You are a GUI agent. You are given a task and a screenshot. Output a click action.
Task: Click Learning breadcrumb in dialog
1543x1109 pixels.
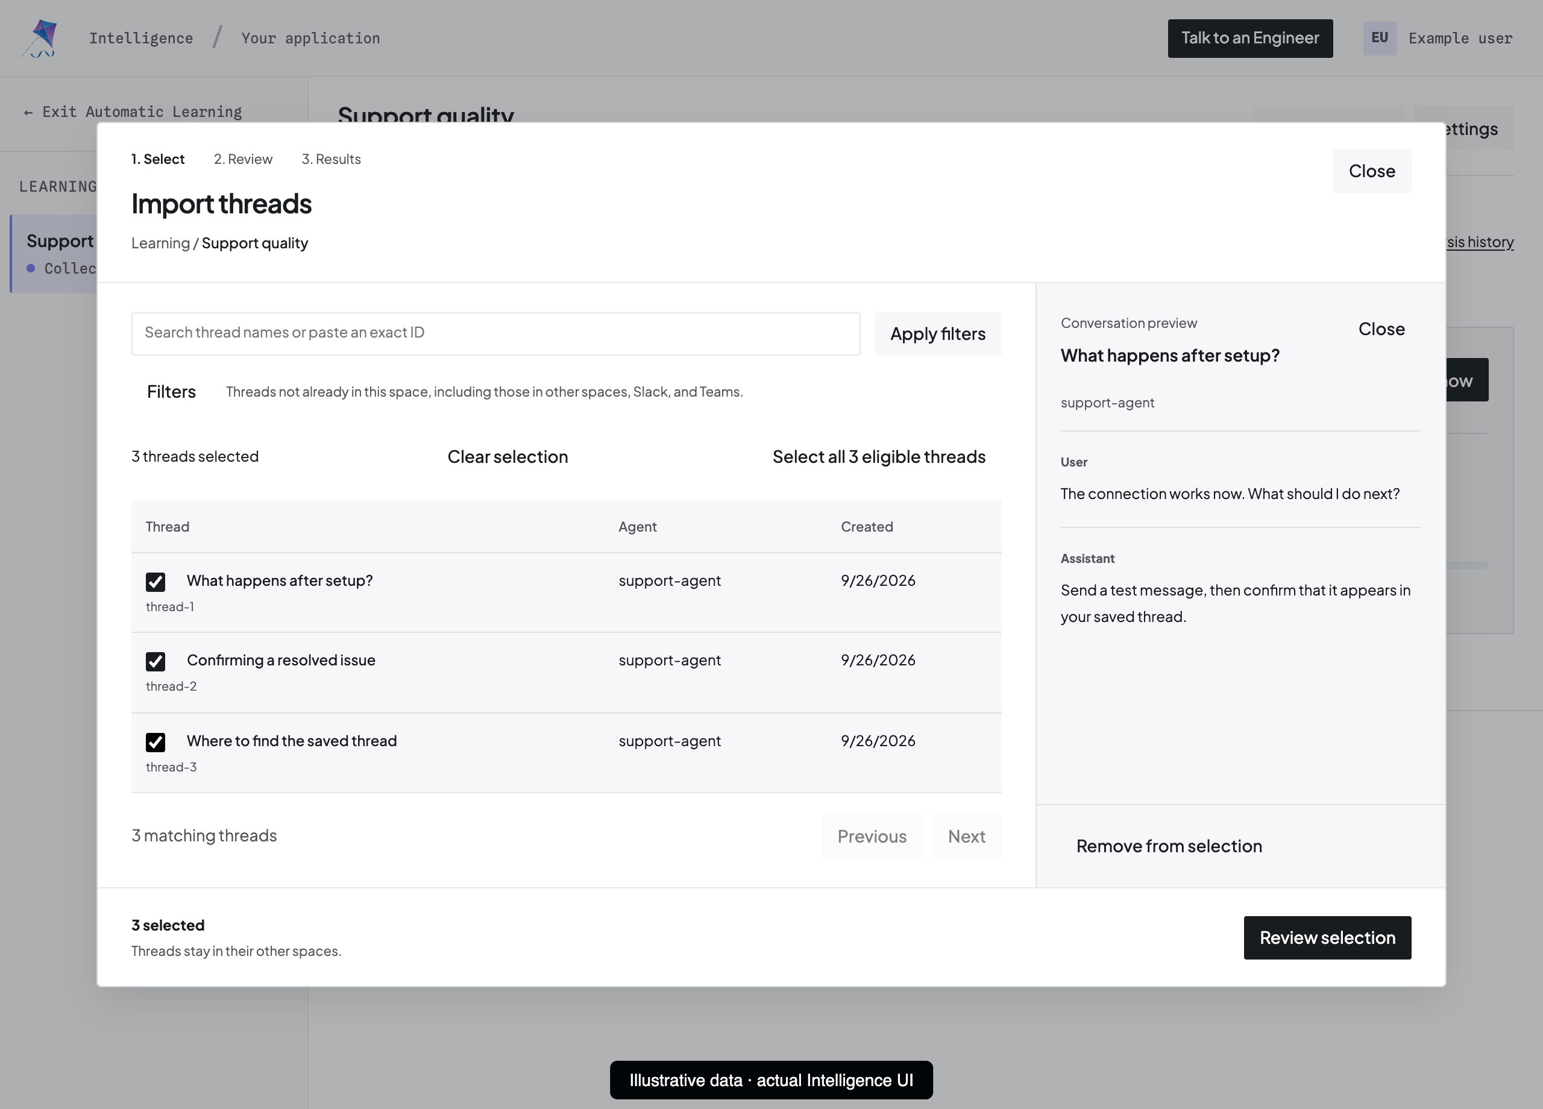click(x=160, y=243)
